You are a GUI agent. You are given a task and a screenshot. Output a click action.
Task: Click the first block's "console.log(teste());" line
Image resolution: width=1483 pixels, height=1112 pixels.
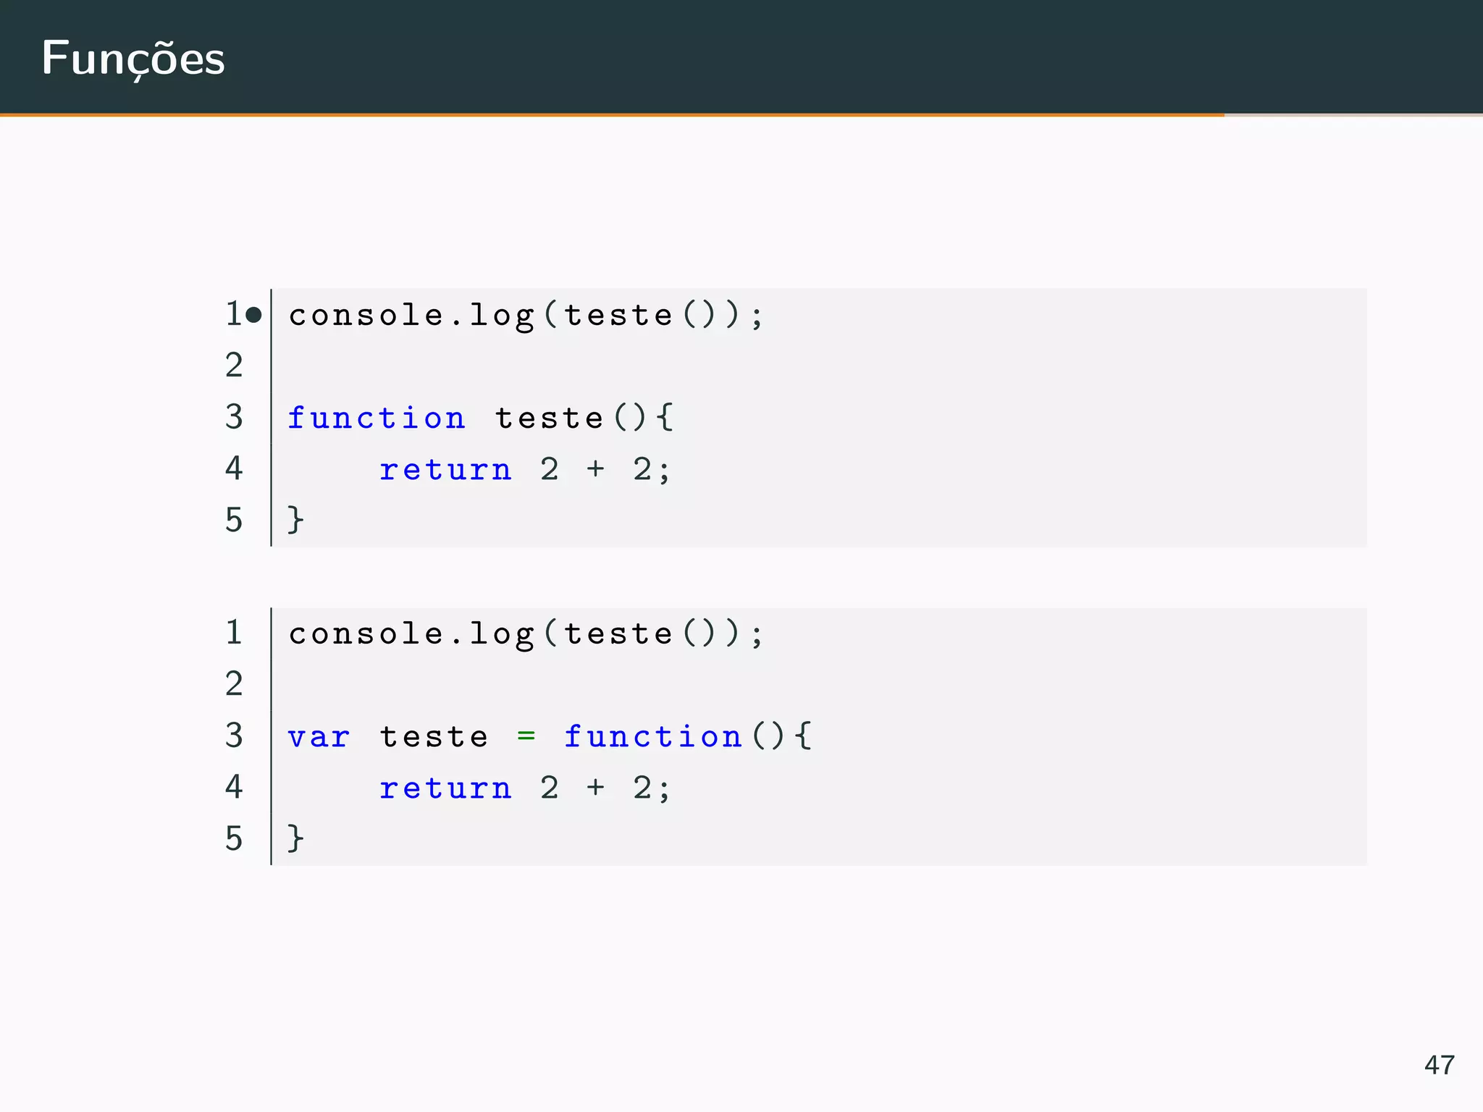tap(526, 316)
